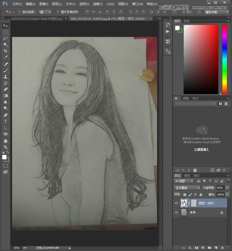Open the 类型 layer filter dropdown
Image resolution: width=232 pixels, height=251 pixels.
pos(184,181)
